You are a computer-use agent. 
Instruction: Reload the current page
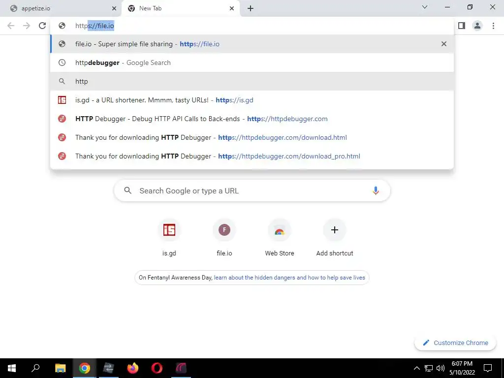pos(42,26)
